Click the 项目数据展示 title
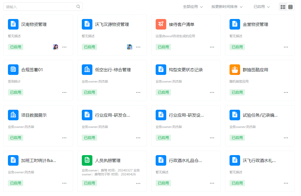Screen dimensions: 301x196 coord(34,115)
